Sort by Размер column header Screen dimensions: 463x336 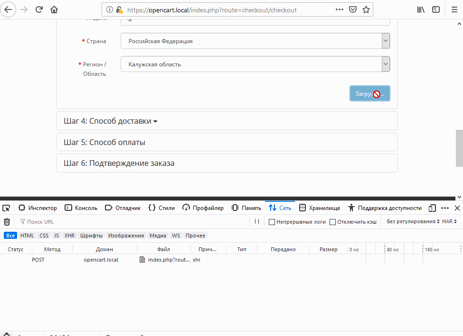pyautogui.click(x=328, y=249)
